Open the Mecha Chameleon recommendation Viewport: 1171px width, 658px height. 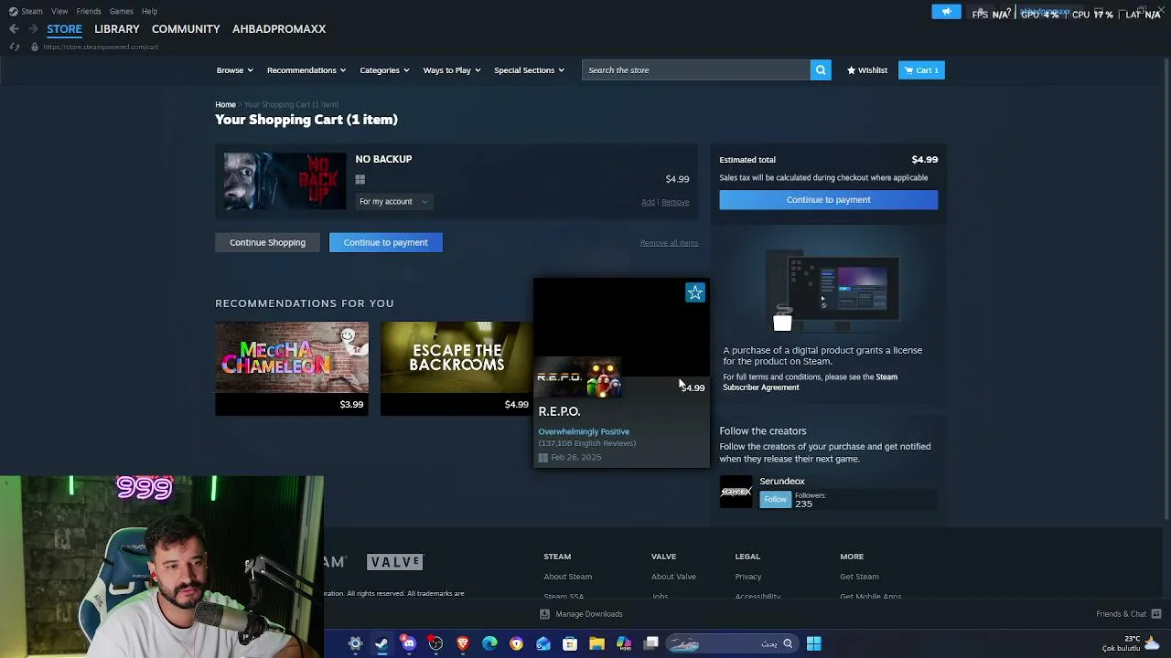coord(292,368)
